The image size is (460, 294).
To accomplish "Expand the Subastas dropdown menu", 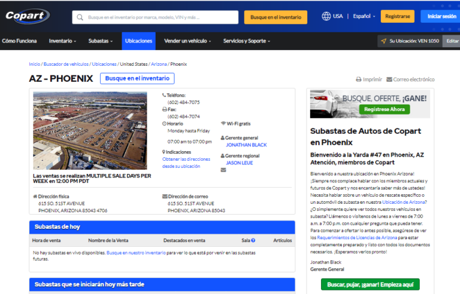I will (x=100, y=41).
